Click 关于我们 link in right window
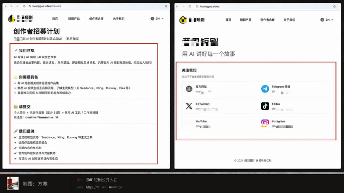This screenshot has height=193, width=344. pyautogui.click(x=289, y=20)
